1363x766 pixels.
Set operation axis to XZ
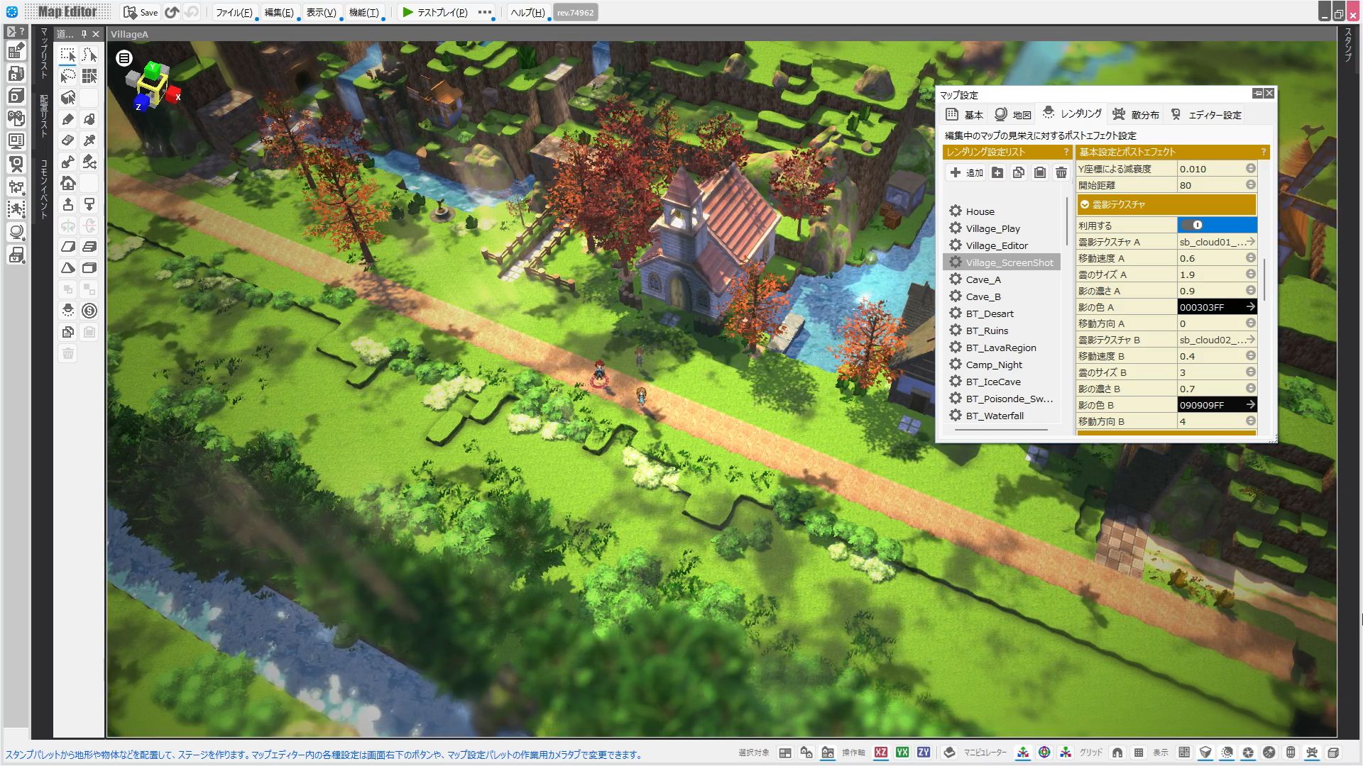[881, 753]
